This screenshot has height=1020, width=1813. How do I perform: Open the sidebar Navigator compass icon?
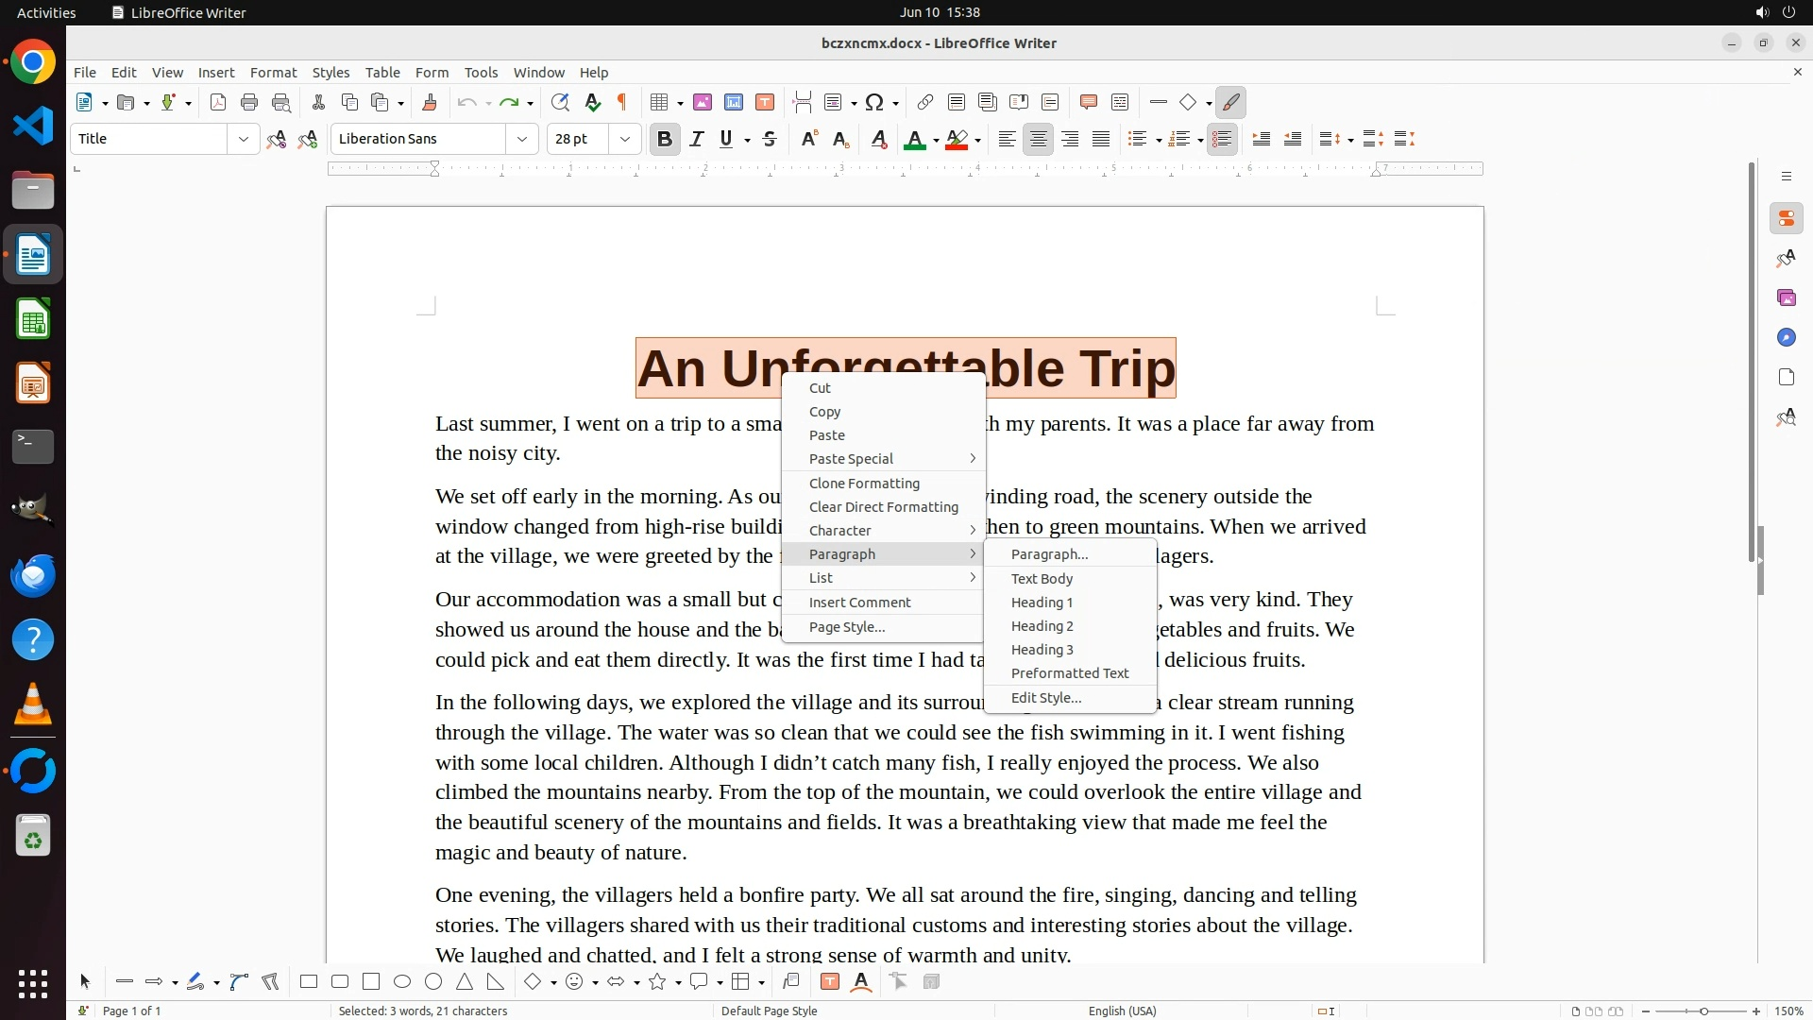1786,337
